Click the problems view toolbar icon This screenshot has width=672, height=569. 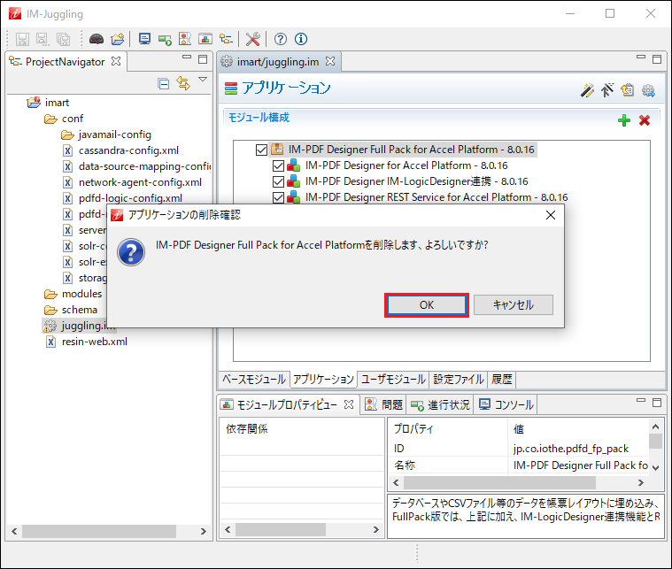click(x=185, y=39)
